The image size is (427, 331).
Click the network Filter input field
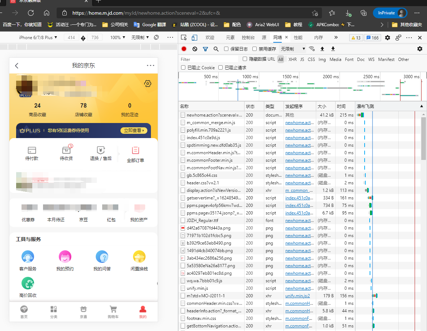(x=209, y=60)
